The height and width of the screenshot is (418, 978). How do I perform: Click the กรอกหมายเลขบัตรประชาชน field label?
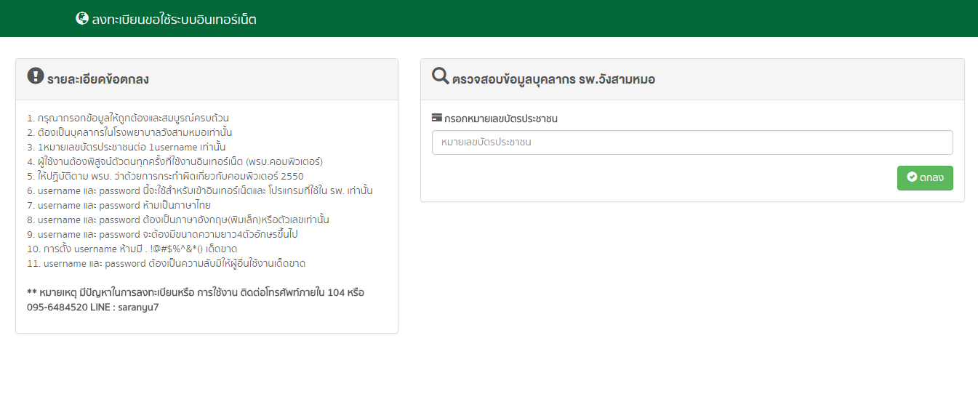coord(500,118)
